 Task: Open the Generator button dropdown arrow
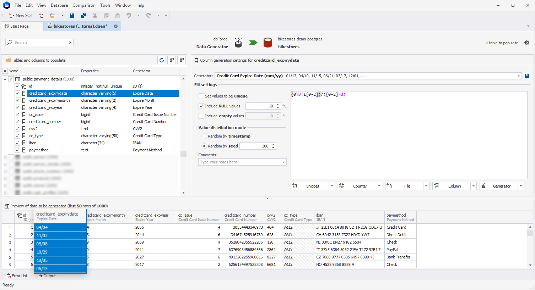[x=521, y=186]
